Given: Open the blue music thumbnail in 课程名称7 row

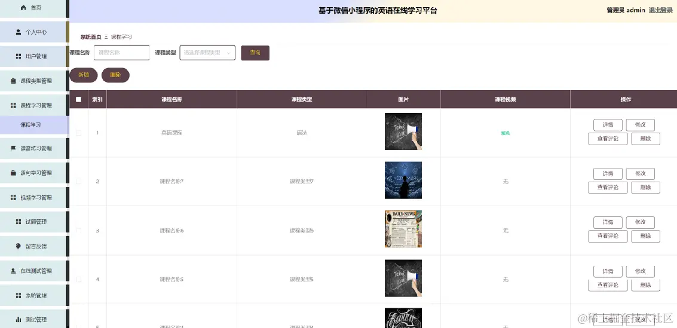Looking at the screenshot, I should (403, 180).
